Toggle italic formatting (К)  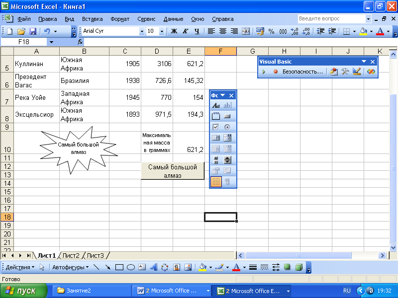(186, 31)
